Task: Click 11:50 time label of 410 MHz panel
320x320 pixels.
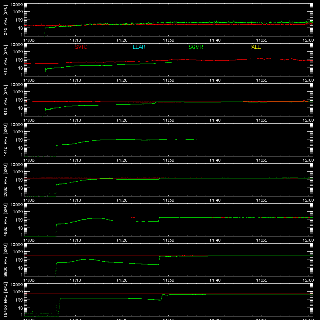Action: point(262,80)
